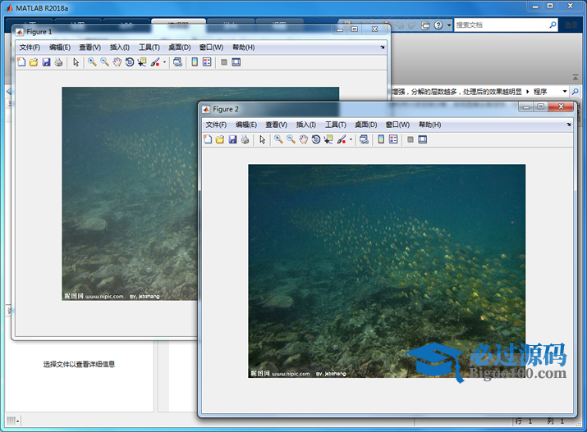Click the Zoom Out tool in Figure 1
The width and height of the screenshot is (587, 432).
(x=104, y=62)
